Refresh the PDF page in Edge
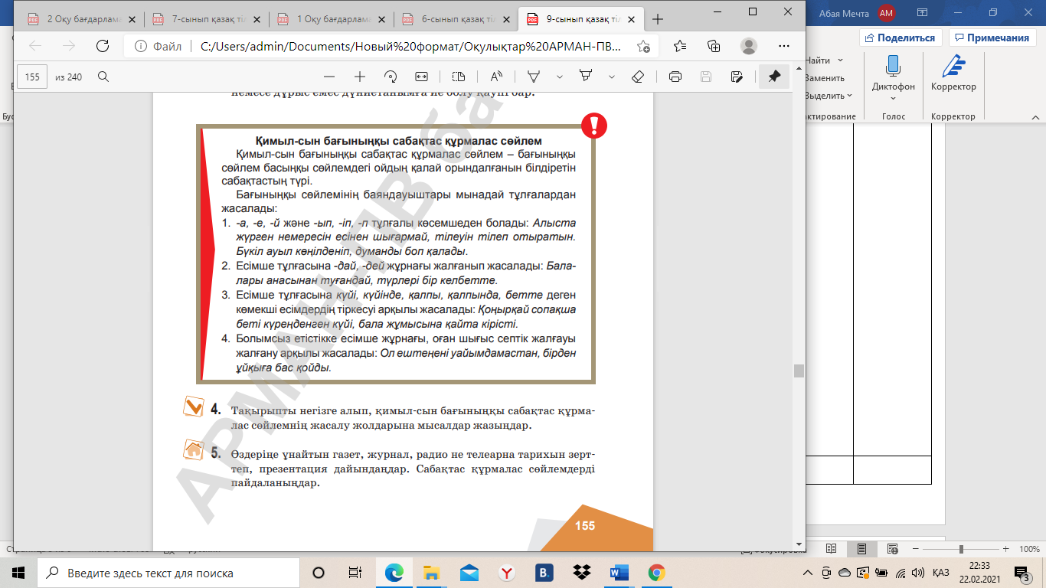1046x588 pixels. pos(102,45)
